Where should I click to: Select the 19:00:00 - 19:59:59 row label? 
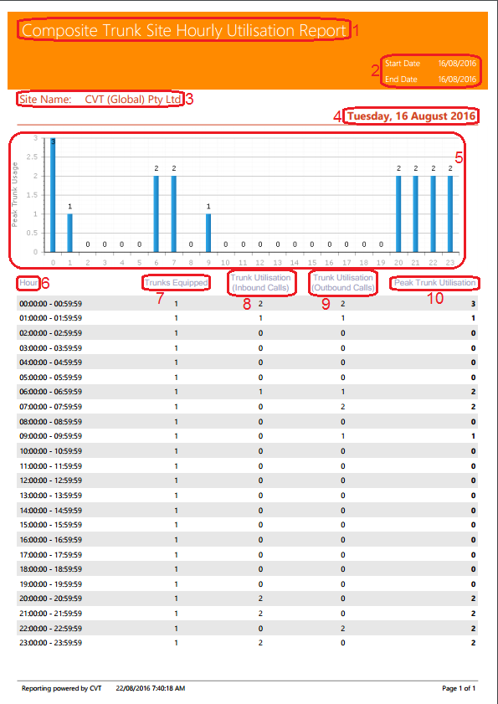(x=51, y=584)
